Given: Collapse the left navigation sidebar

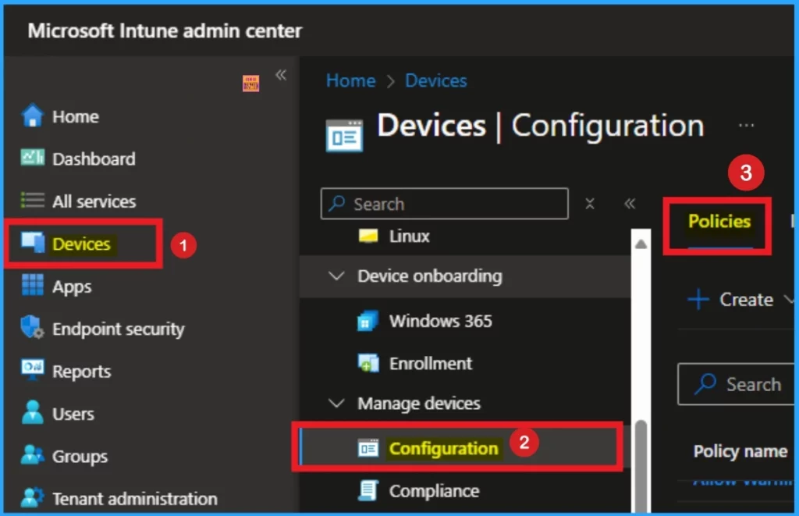Looking at the screenshot, I should click(x=281, y=76).
